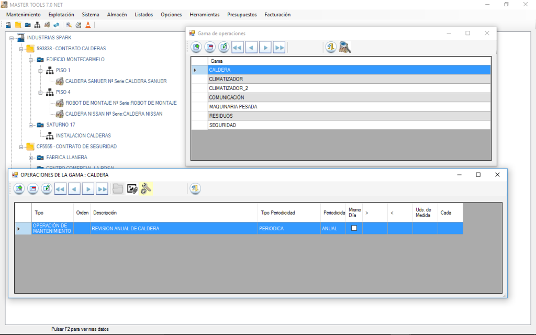536x335 pixels.
Task: Jump to last record in Gama de operaciones
Action: pos(279,48)
